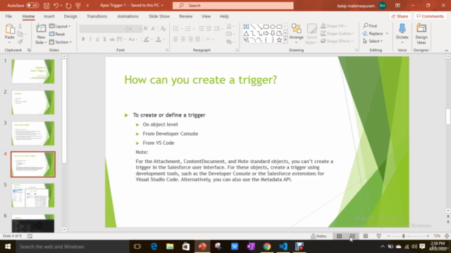This screenshot has width=451, height=253.
Task: Open the font size dropdown
Action: point(140,29)
